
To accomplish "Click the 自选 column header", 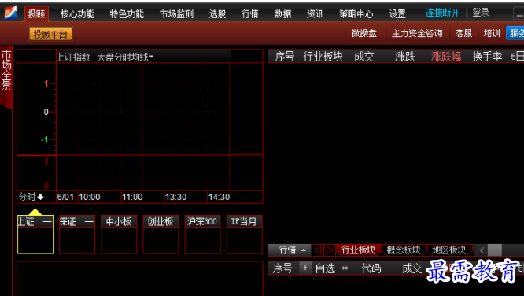I will pos(325,268).
